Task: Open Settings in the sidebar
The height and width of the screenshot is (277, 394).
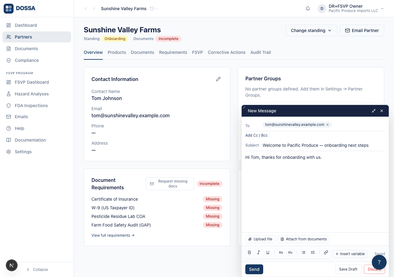Action: pos(37,152)
